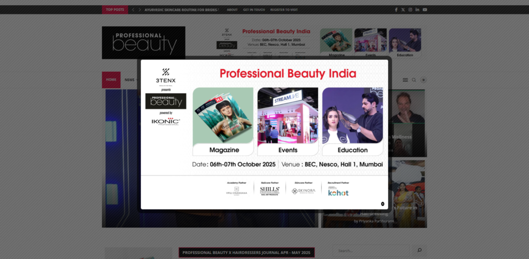
Task: Expand the NEWS menu dropdown
Action: coord(131,80)
